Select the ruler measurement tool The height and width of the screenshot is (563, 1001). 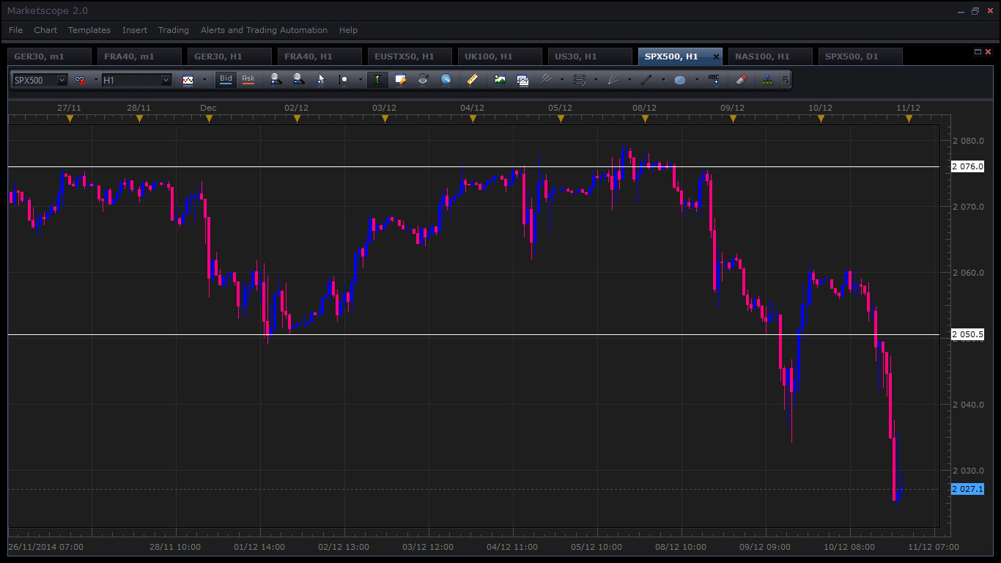(x=473, y=79)
